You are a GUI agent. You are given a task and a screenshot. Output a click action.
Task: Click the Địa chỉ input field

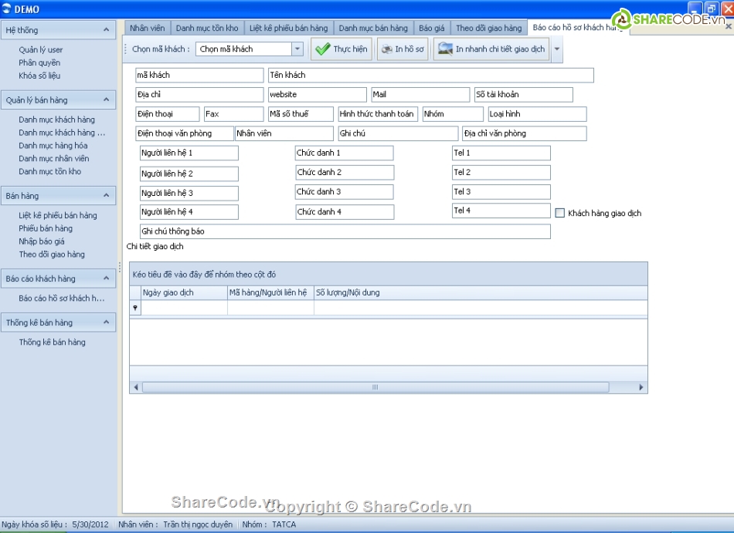tap(199, 95)
